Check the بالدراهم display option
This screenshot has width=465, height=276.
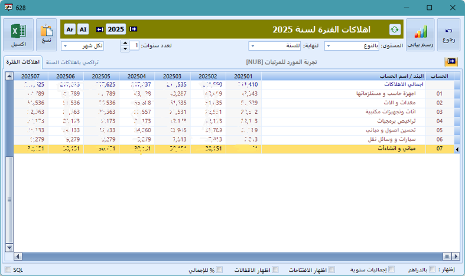(x=433, y=270)
